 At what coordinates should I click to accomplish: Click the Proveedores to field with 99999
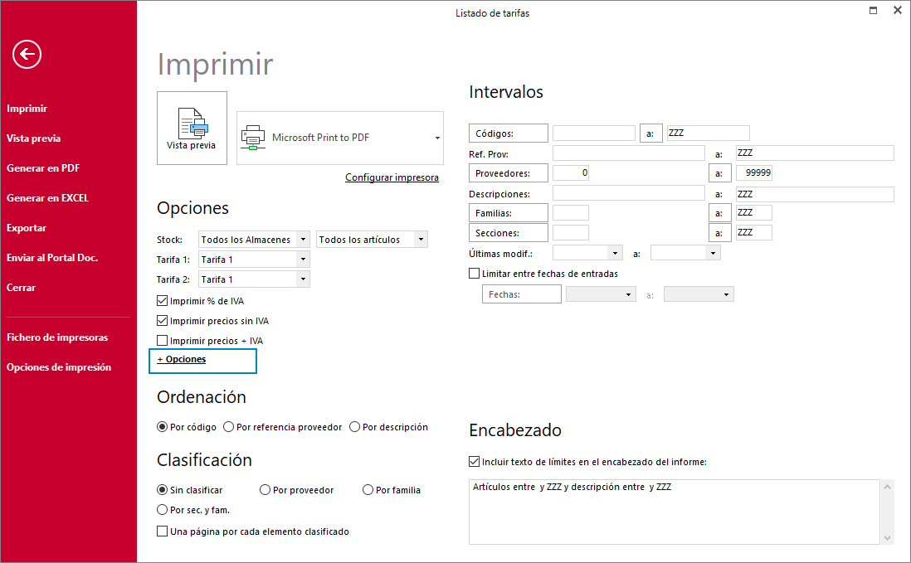pyautogui.click(x=754, y=173)
